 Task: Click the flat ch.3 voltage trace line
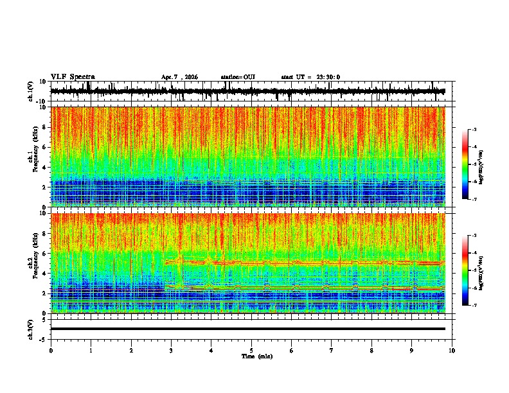[248, 329]
